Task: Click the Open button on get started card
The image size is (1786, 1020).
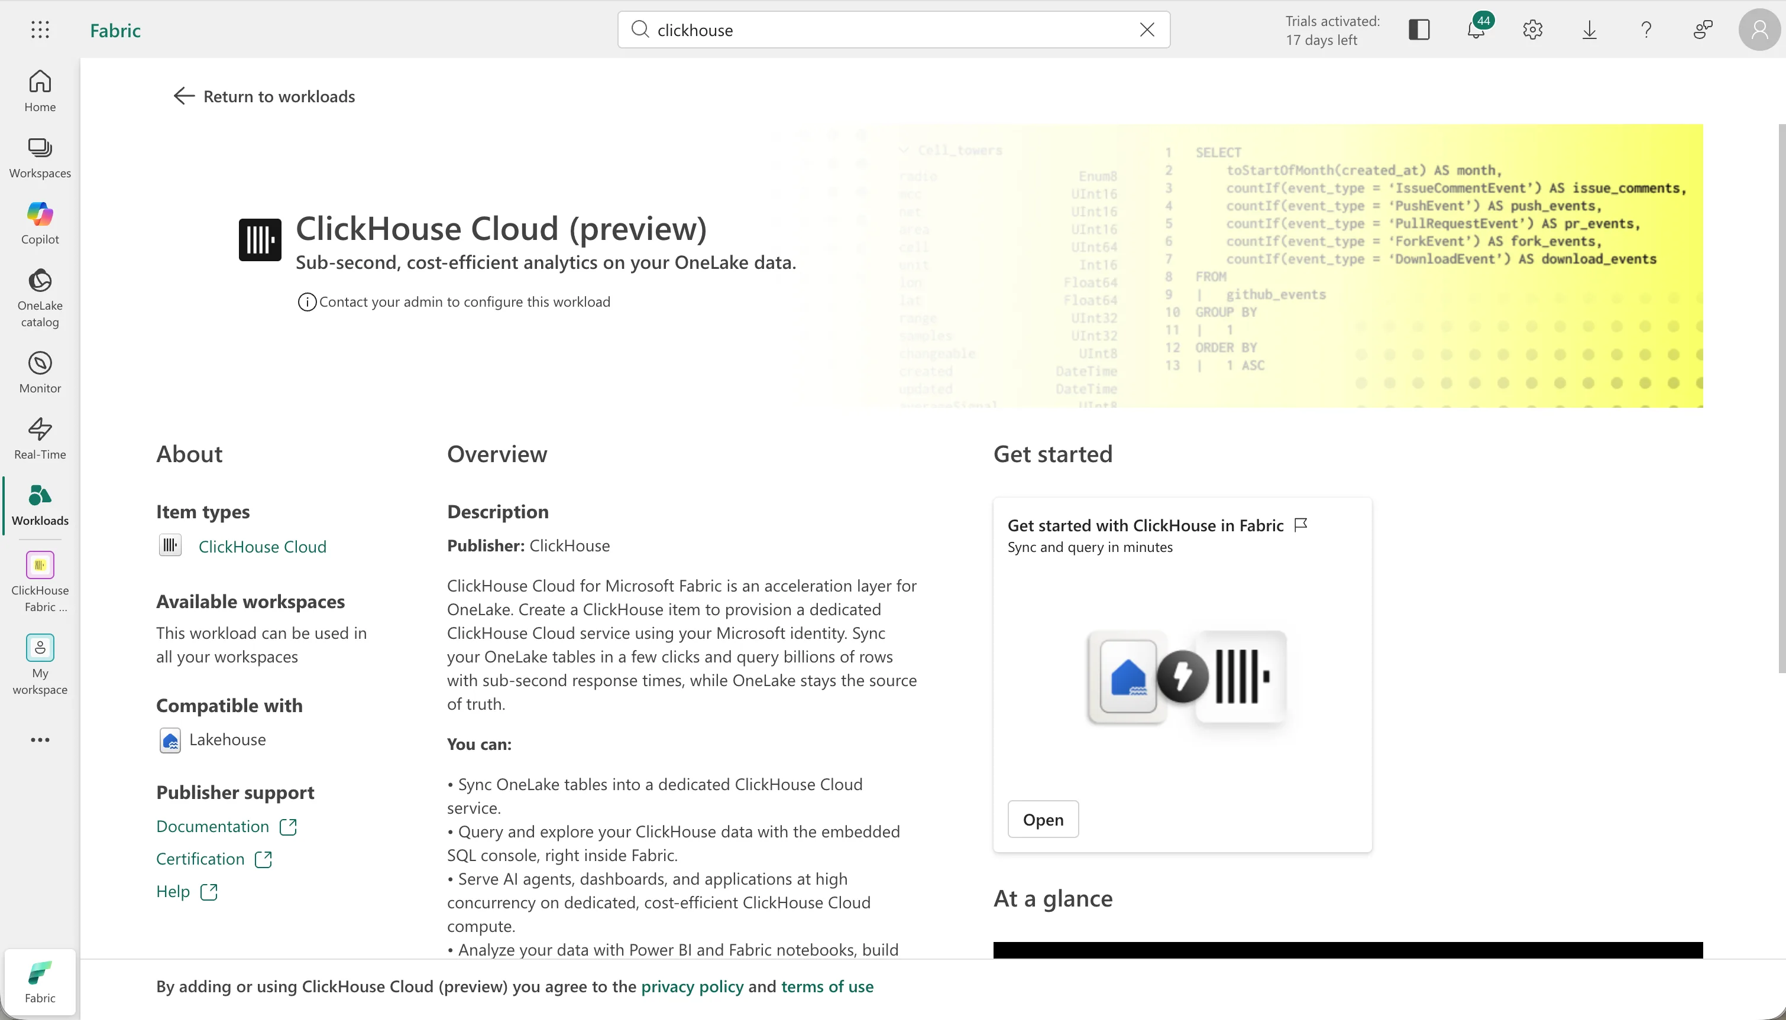Action: click(x=1043, y=820)
